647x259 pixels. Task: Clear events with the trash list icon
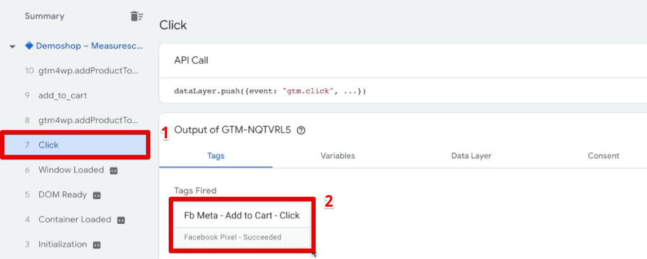click(x=136, y=16)
